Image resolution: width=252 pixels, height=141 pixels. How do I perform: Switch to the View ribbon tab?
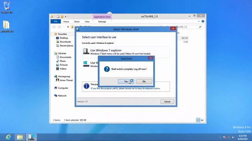[87, 22]
